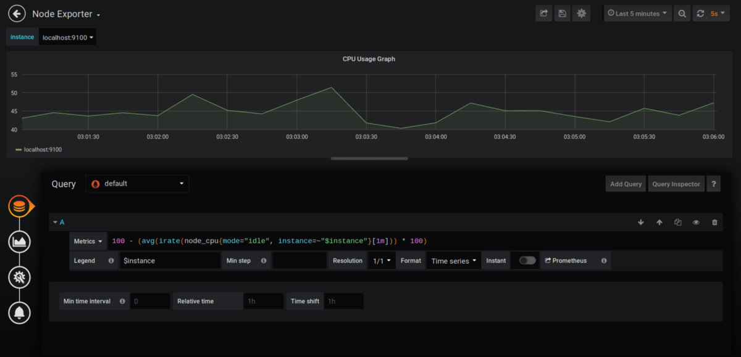Image resolution: width=741 pixels, height=357 pixels.
Task: Toggle the localhost:9100 legend series
Action: (42, 149)
